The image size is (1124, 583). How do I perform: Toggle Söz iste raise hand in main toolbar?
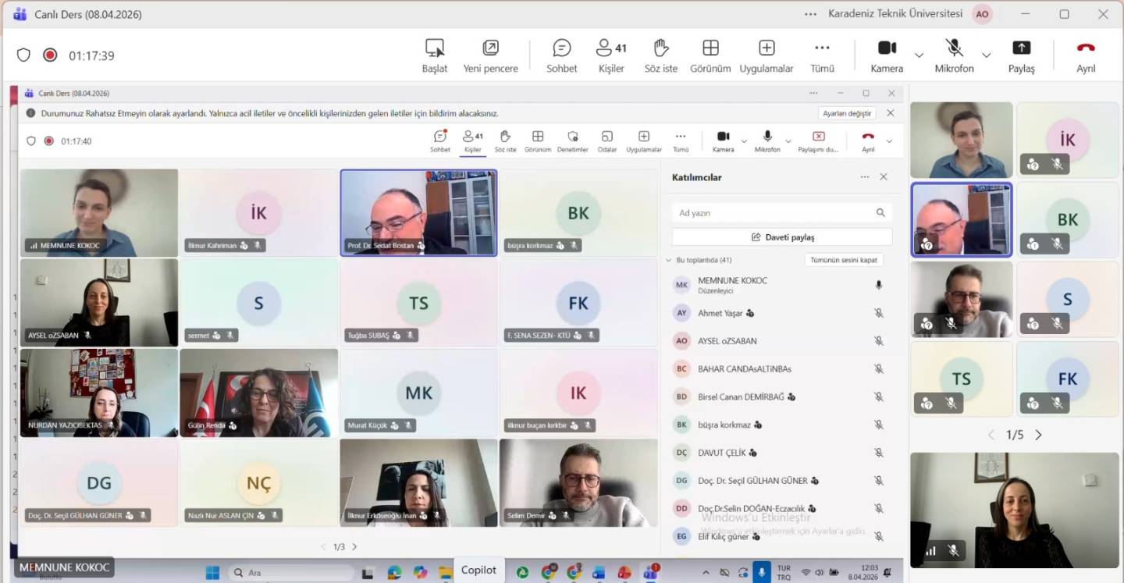(661, 55)
